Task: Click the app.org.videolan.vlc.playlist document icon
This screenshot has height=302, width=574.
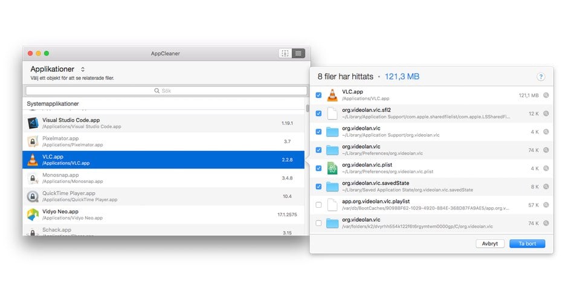Action: [x=332, y=205]
